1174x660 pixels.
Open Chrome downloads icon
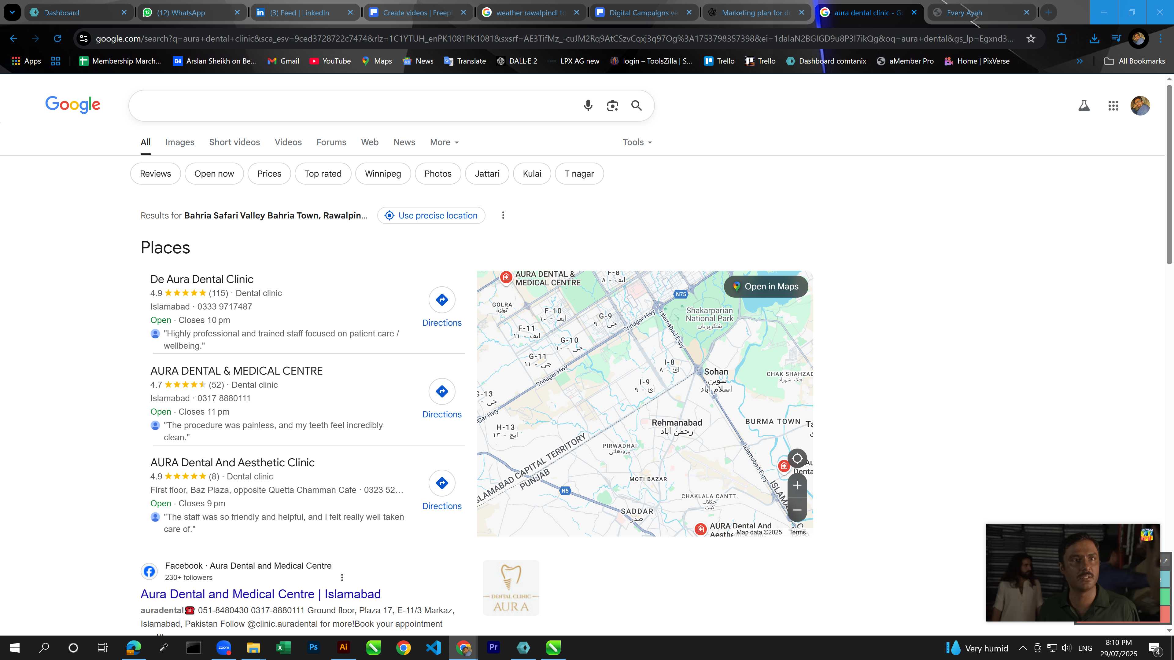pos(1094,39)
